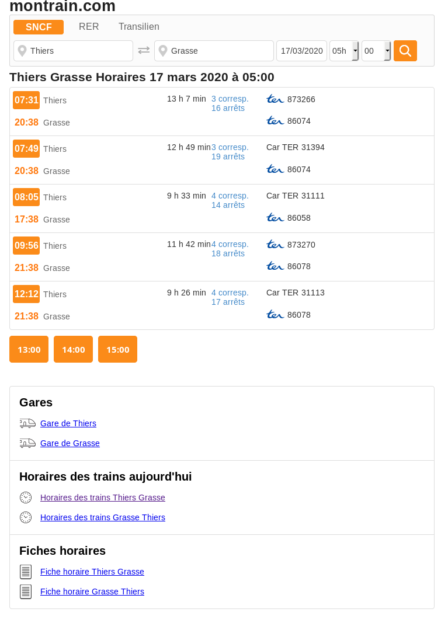Expand 3 corresp. details for 07:31 trip
The image size is (448, 640).
pos(230,99)
